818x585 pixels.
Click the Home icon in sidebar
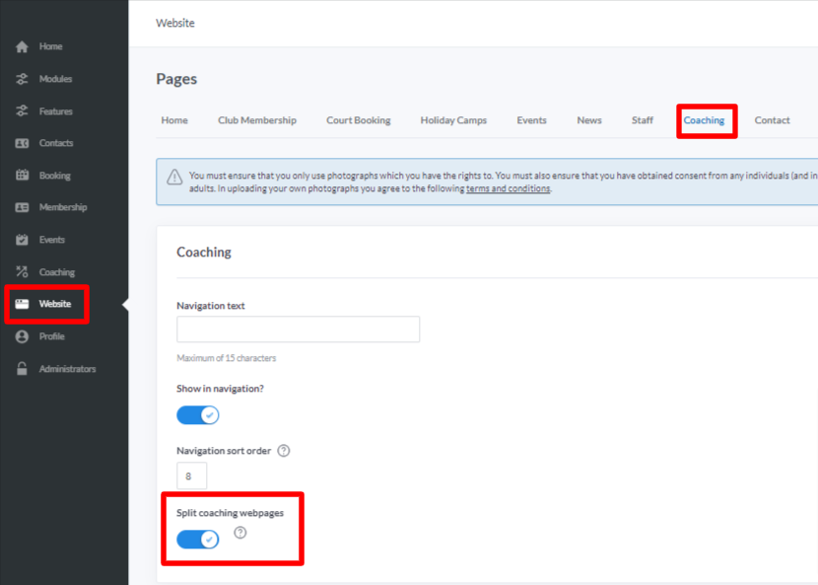click(22, 46)
